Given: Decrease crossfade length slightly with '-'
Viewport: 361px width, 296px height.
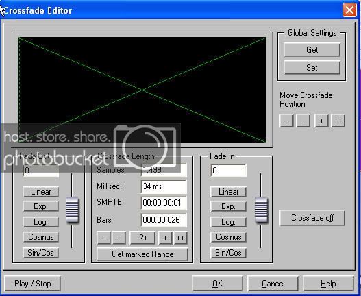Looking at the screenshot, I should (x=119, y=238).
